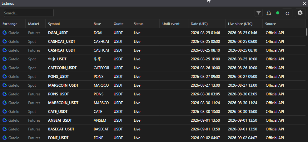308x142 pixels.
Task: Click Futures market in the ANSEM_USDT row
Action: tap(34, 120)
